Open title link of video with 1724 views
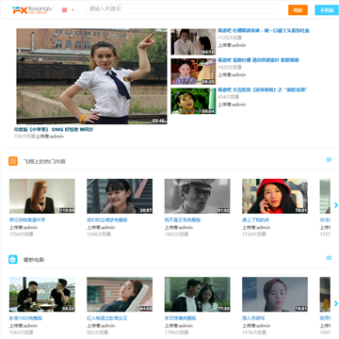The height and width of the screenshot is (339, 339). [x=255, y=220]
